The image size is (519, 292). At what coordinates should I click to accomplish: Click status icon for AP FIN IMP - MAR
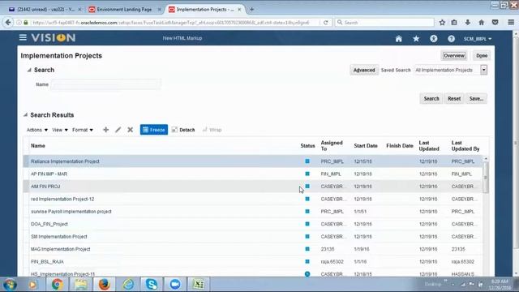pos(307,174)
